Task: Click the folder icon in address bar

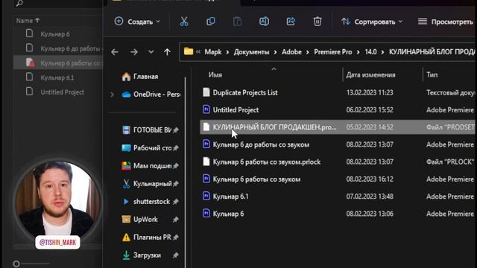Action: tap(189, 51)
